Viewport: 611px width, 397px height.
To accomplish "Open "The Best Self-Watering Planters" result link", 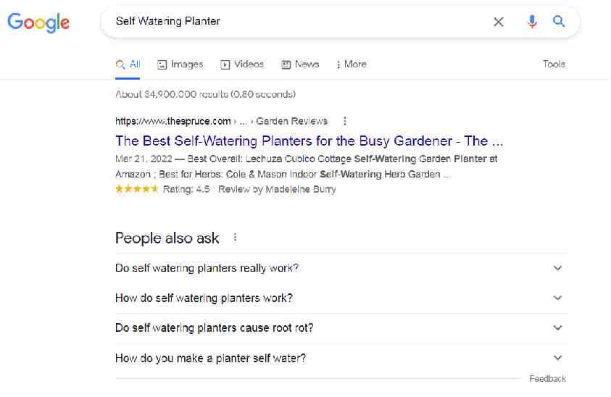I will click(x=309, y=141).
